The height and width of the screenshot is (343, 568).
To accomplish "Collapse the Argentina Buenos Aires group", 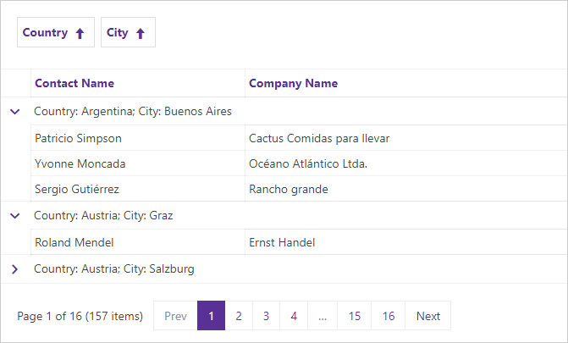I will click(14, 111).
